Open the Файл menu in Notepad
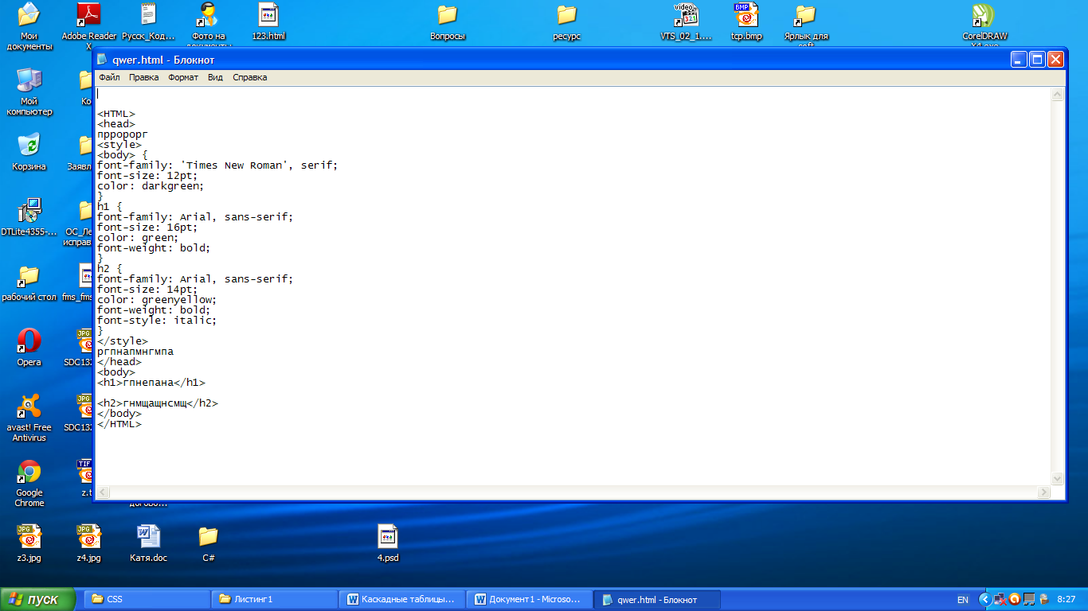1088x611 pixels. coord(109,77)
